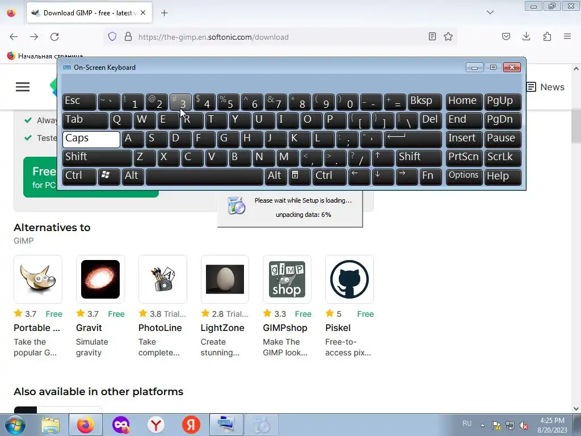This screenshot has width=581, height=436.
Task: Click Firefox back navigation arrow
Action: [x=14, y=37]
